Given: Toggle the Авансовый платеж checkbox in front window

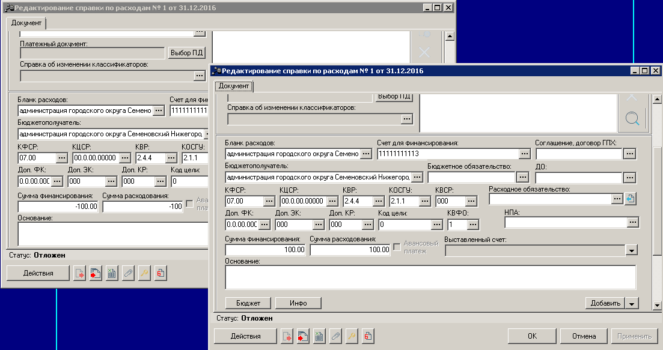Looking at the screenshot, I should [x=397, y=247].
